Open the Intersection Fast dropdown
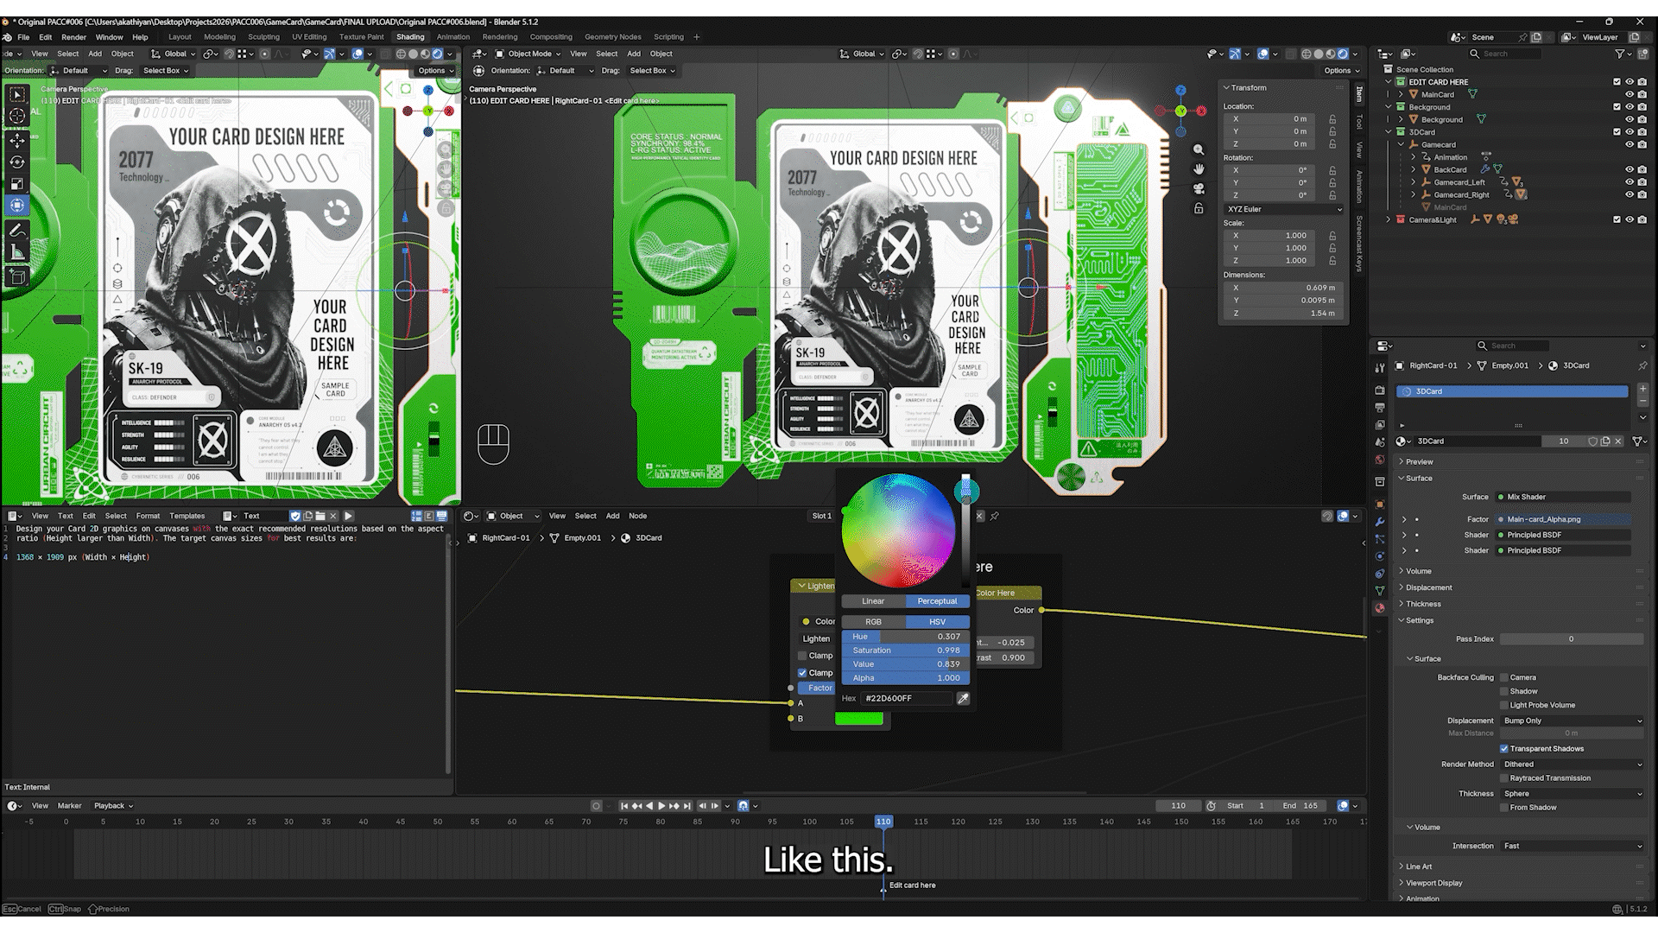1658x933 pixels. (1572, 847)
